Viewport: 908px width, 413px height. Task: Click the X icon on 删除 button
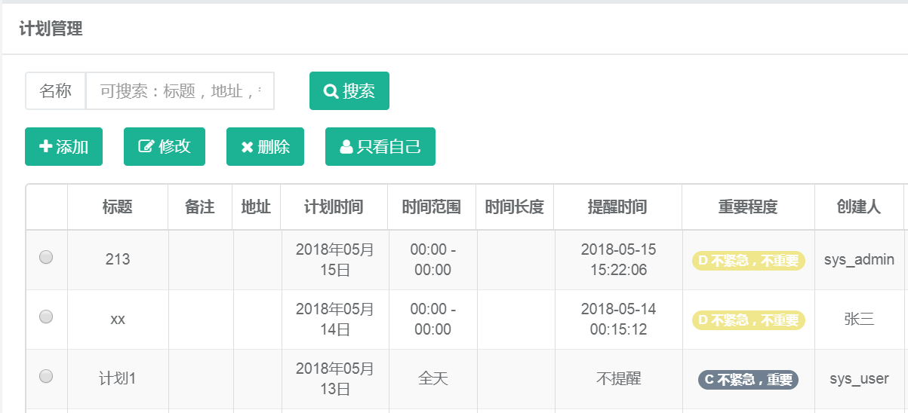(247, 148)
